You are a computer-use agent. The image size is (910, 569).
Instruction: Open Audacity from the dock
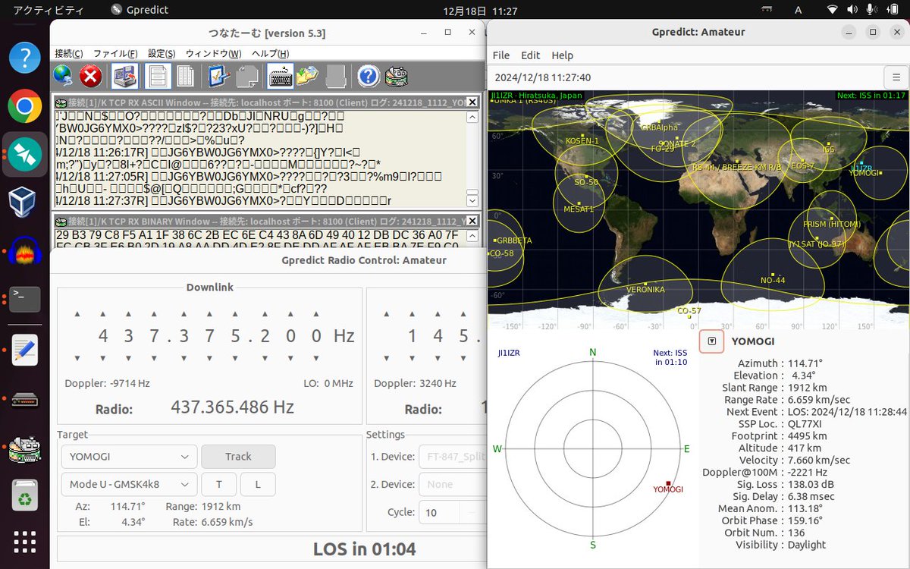(25, 251)
